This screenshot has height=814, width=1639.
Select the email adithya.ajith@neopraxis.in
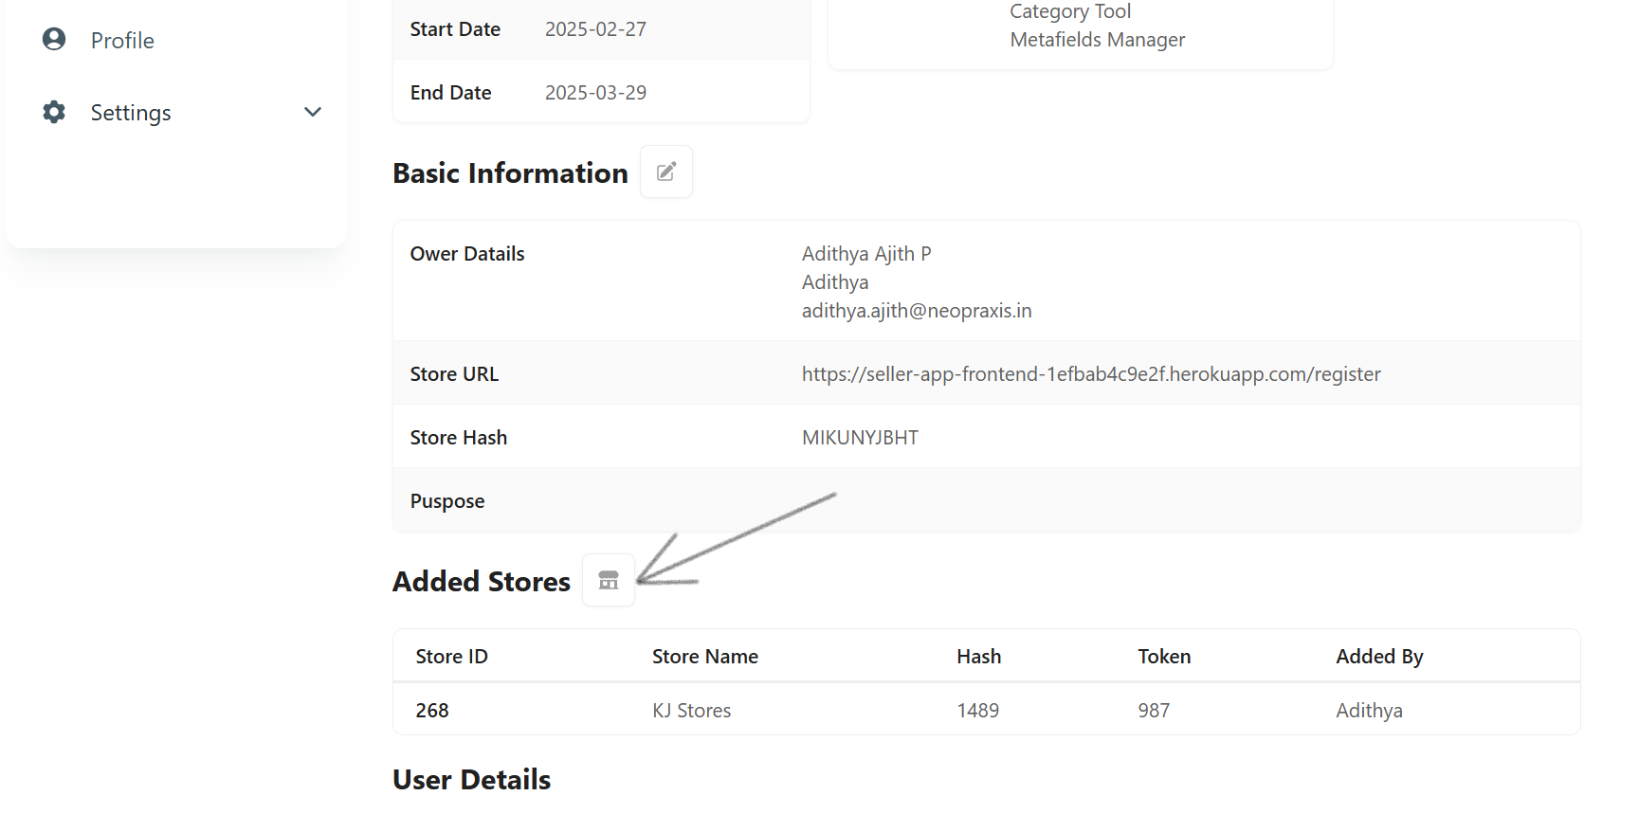[x=917, y=311]
